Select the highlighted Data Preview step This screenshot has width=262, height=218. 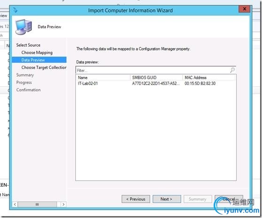coord(39,60)
